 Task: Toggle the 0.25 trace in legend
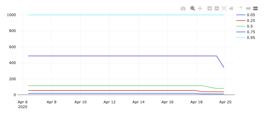point(246,21)
